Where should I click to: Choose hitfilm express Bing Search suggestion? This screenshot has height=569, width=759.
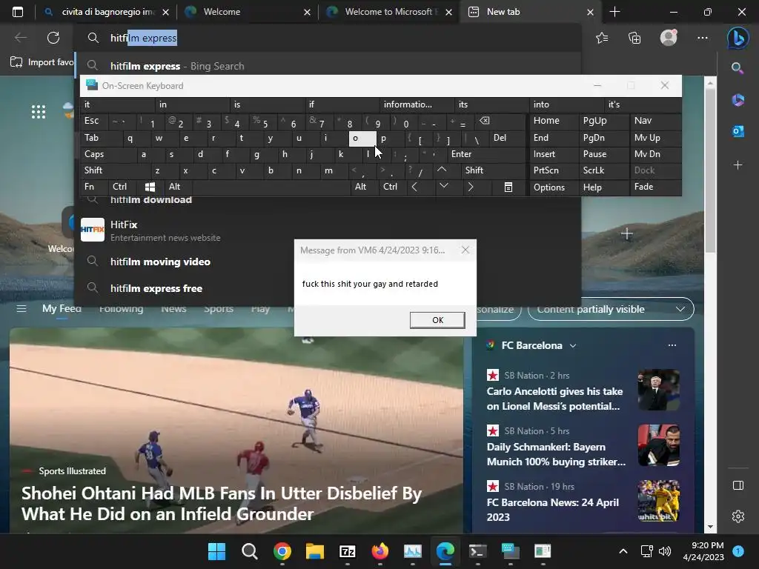(x=328, y=66)
